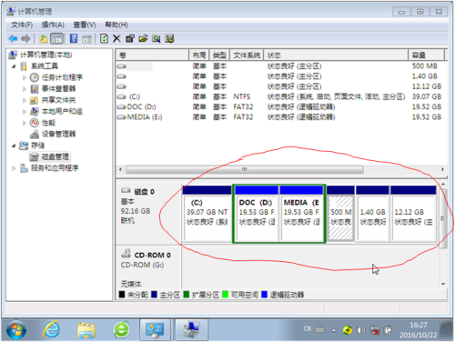Sort by the 文件系统 column header
This screenshot has height=342, width=455.
pos(247,55)
